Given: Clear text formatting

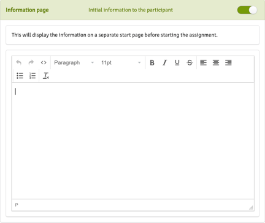Looking at the screenshot, I should tap(46, 76).
